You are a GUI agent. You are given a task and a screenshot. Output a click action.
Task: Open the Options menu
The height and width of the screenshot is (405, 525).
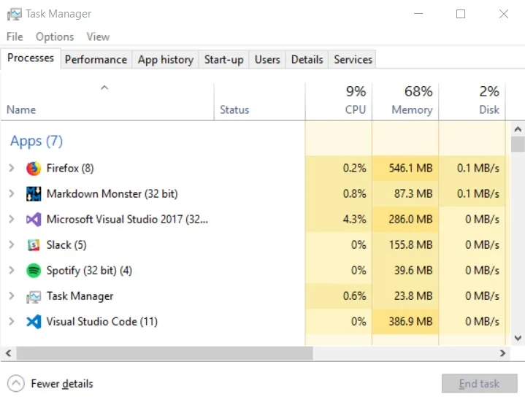[x=55, y=36]
